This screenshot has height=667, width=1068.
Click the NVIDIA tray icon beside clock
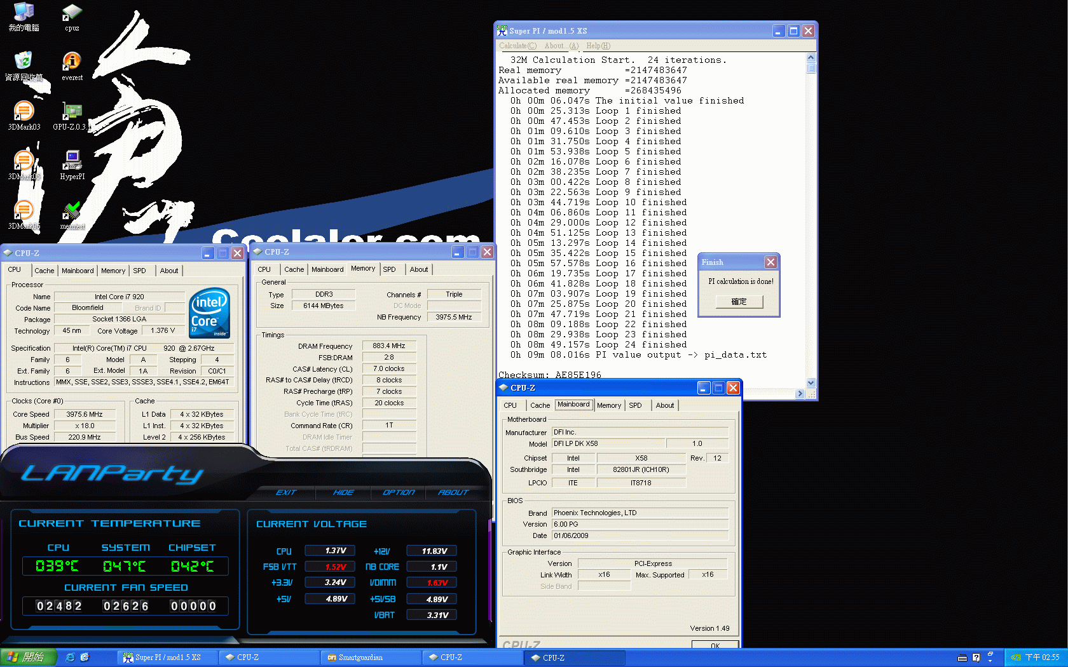click(1016, 657)
